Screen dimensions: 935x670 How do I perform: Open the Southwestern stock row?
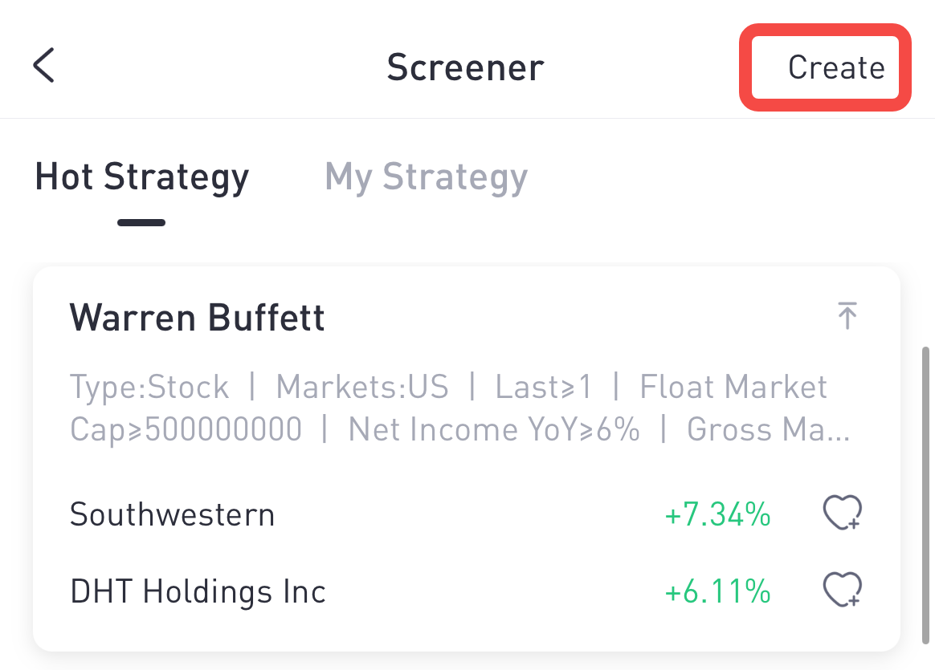click(467, 514)
